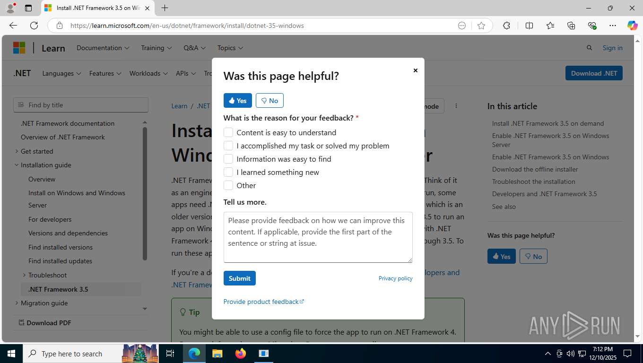Open 'Overview of .NET Framework' in the sidebar
The width and height of the screenshot is (643, 363).
click(63, 137)
